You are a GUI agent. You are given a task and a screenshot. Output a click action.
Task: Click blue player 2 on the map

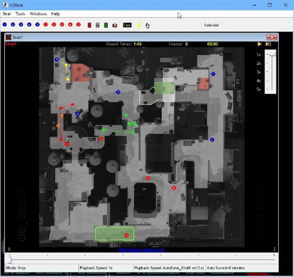tap(212, 139)
